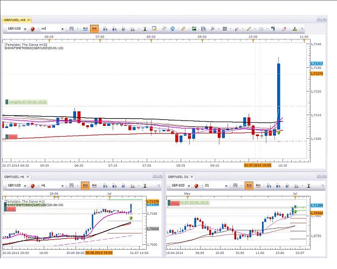Screen dimensions: 337x269
Task: Click the highlighted 30.06.2014 19:00 date label
Action: (99, 253)
